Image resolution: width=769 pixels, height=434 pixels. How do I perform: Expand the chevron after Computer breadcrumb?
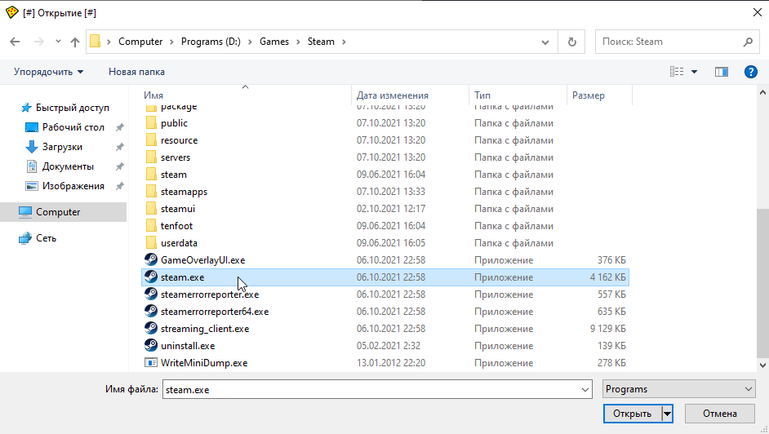(x=171, y=42)
